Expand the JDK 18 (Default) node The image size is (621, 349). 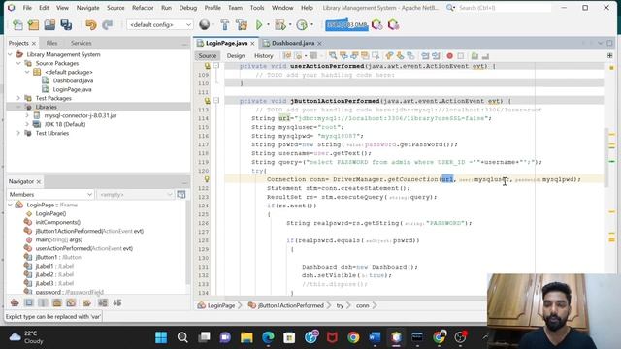(27, 124)
